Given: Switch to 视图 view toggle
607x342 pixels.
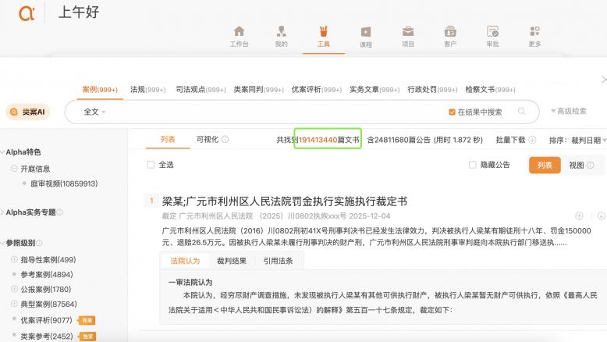Looking at the screenshot, I should 576,165.
